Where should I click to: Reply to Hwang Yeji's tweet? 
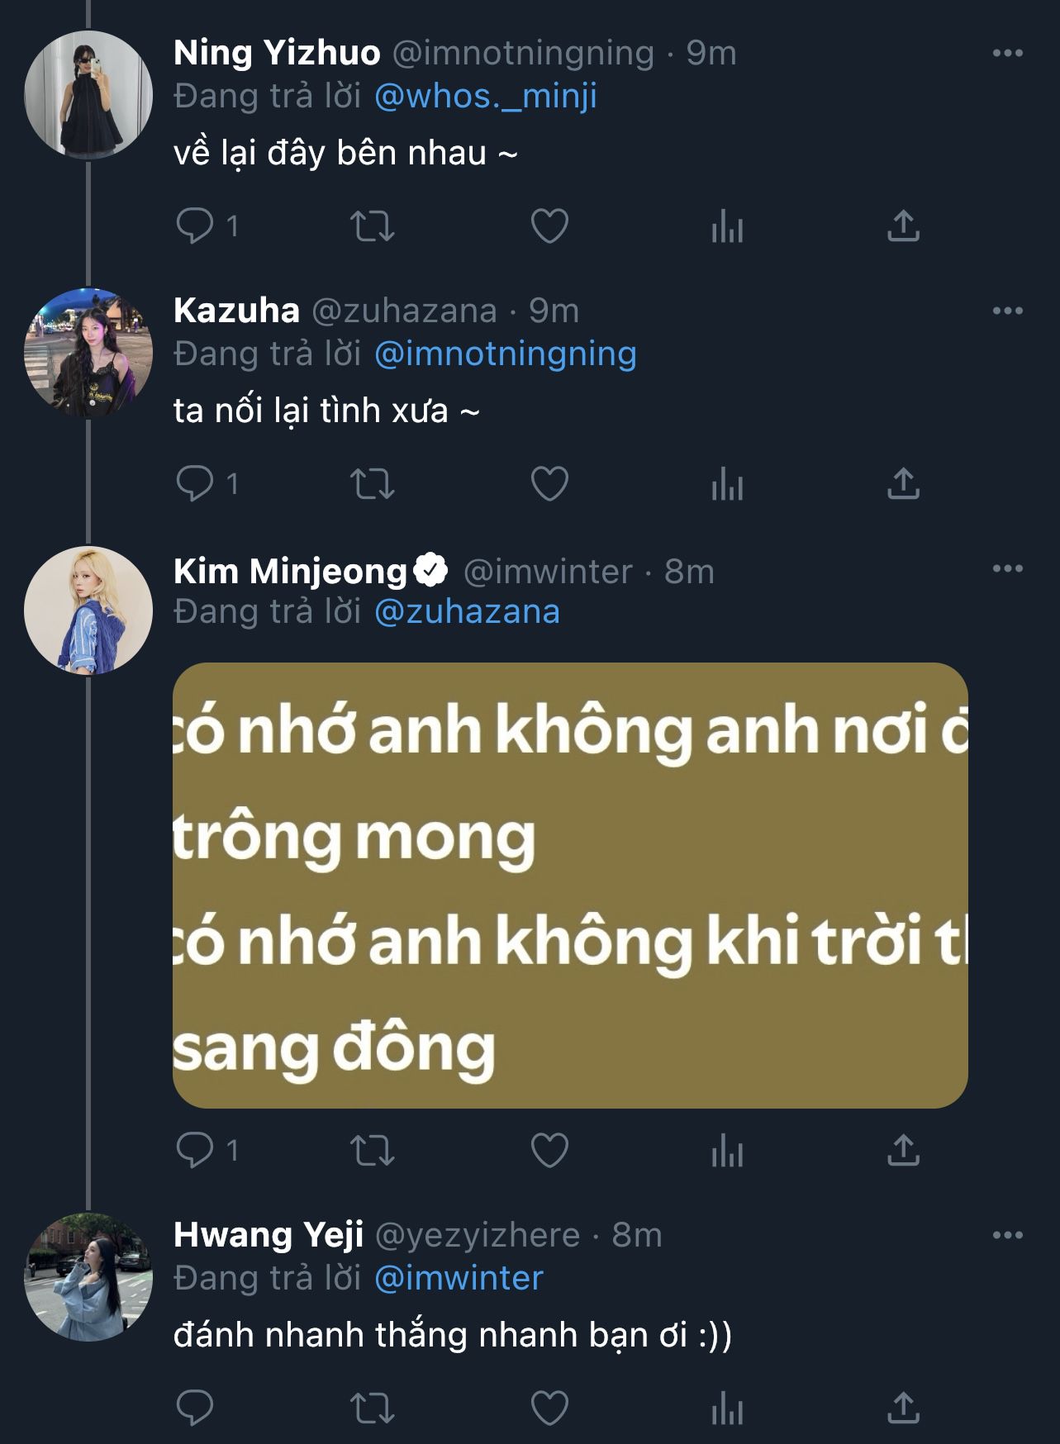coord(195,1408)
